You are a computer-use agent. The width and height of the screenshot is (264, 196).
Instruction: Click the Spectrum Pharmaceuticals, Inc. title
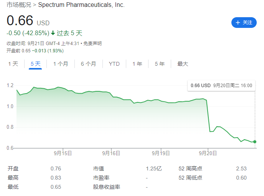[81, 5]
